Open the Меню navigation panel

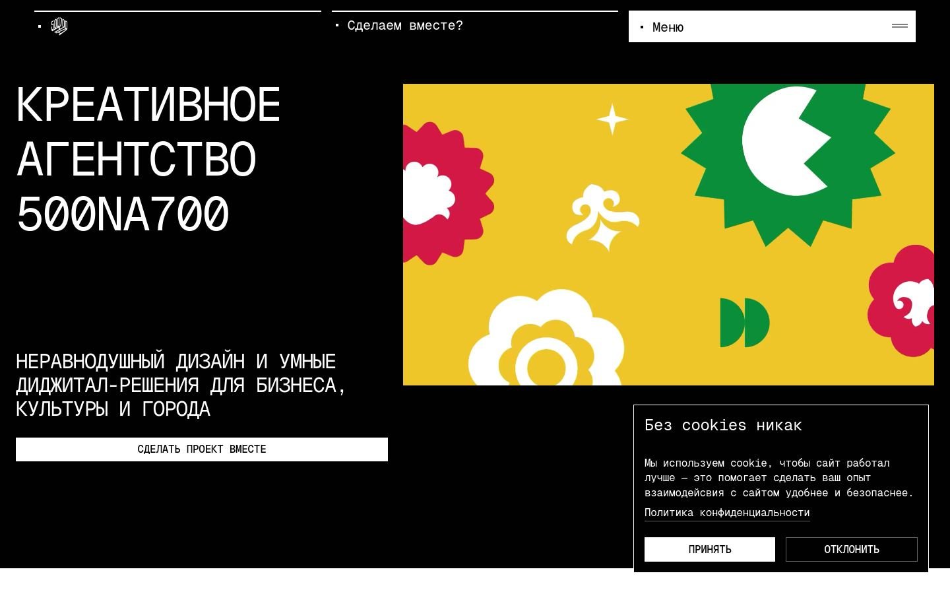(772, 26)
